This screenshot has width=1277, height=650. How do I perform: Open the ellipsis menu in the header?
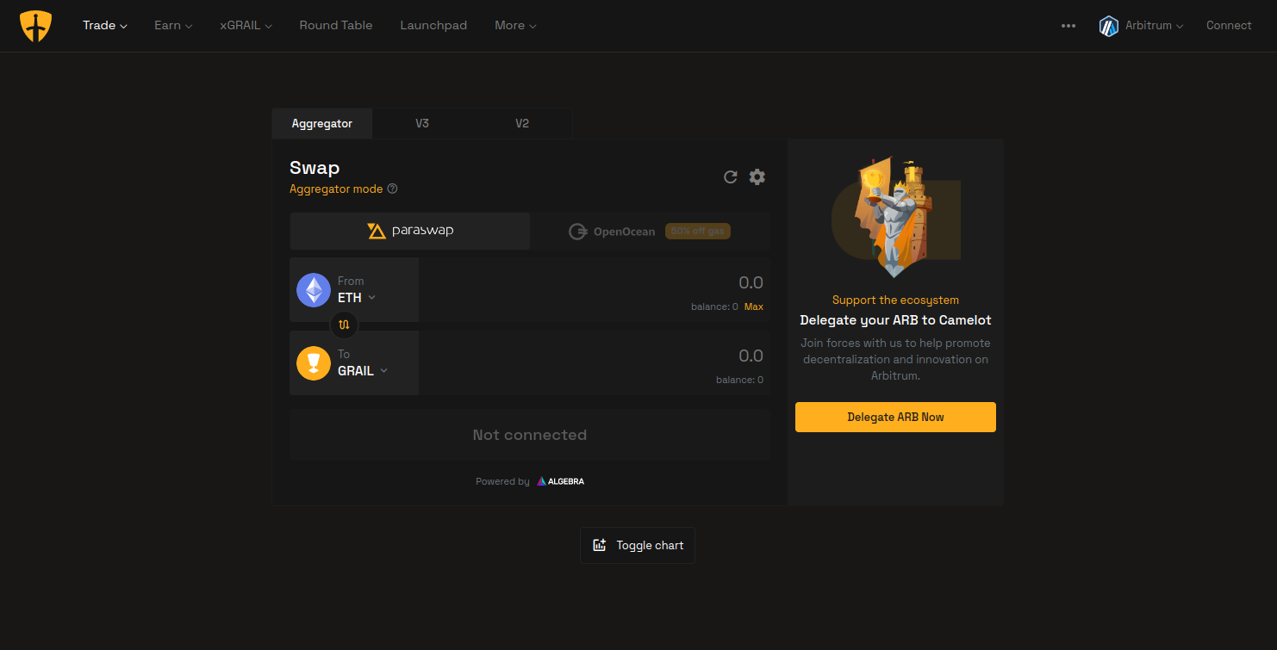(x=1068, y=26)
